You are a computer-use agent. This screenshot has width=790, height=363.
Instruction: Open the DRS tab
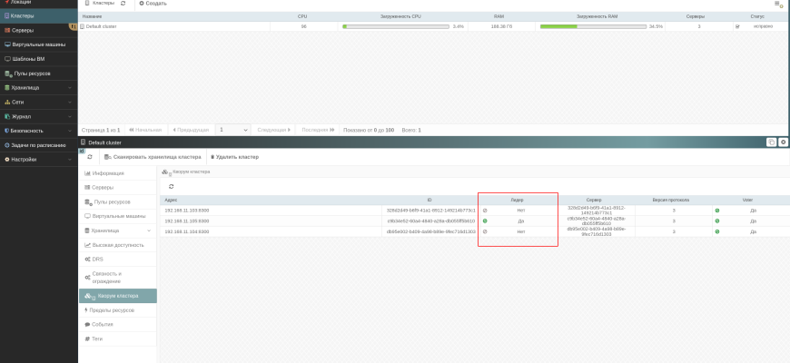coord(99,260)
